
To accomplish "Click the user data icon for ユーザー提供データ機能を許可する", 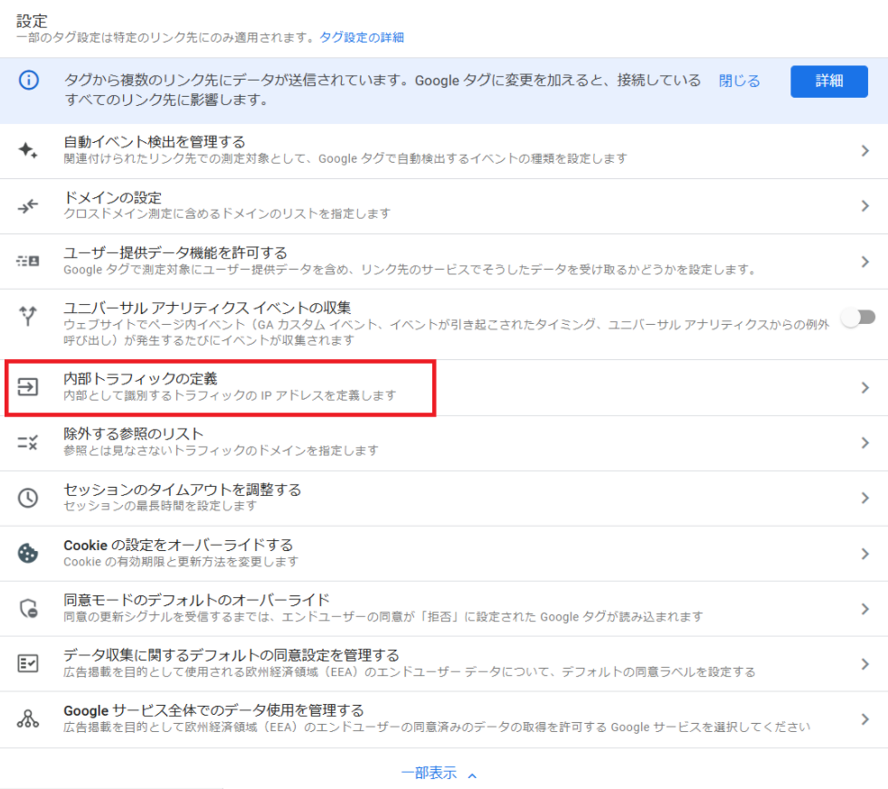I will pos(28,261).
